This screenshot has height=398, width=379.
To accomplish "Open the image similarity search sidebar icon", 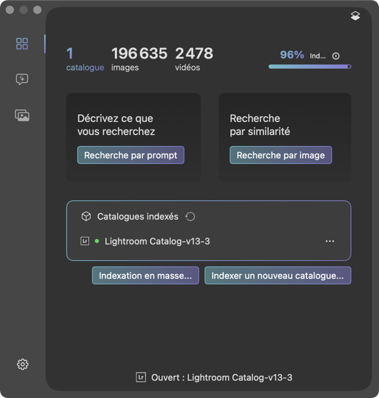I will 22,116.
